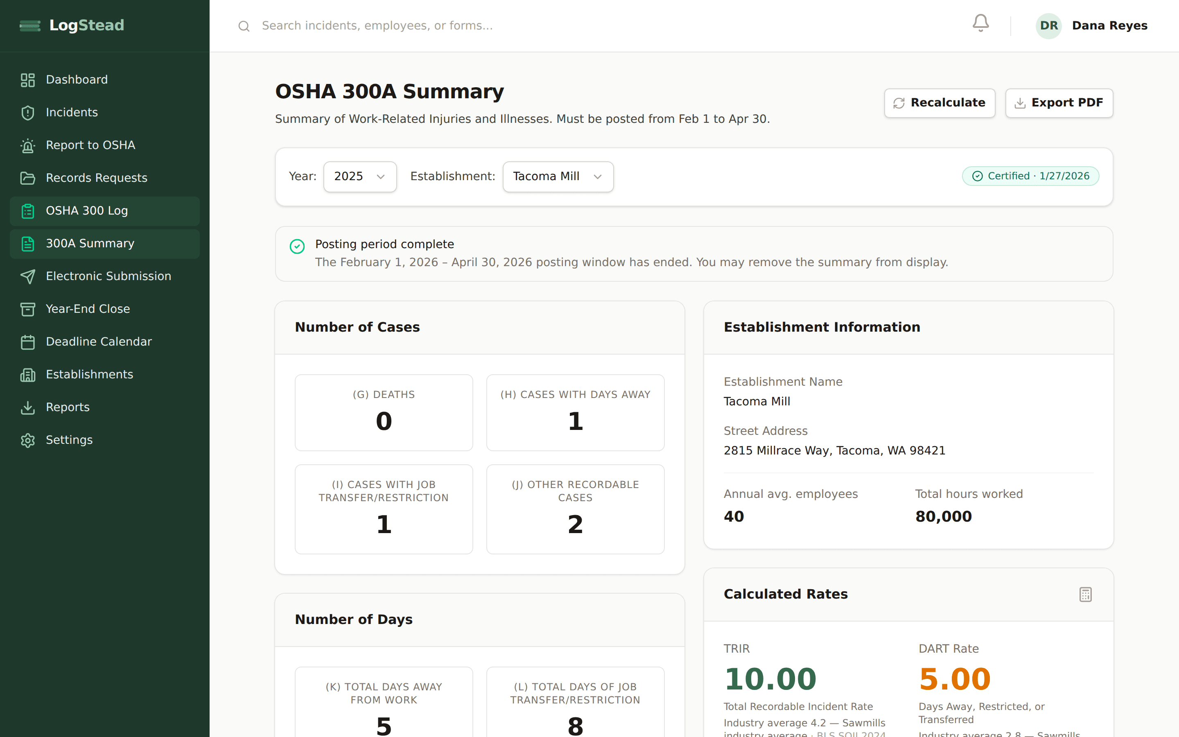Click the calculator icon in Calculated Rates
This screenshot has width=1179, height=737.
point(1086,594)
